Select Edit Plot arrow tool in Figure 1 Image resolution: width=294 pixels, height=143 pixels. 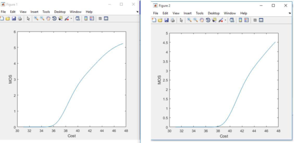tap(28, 19)
